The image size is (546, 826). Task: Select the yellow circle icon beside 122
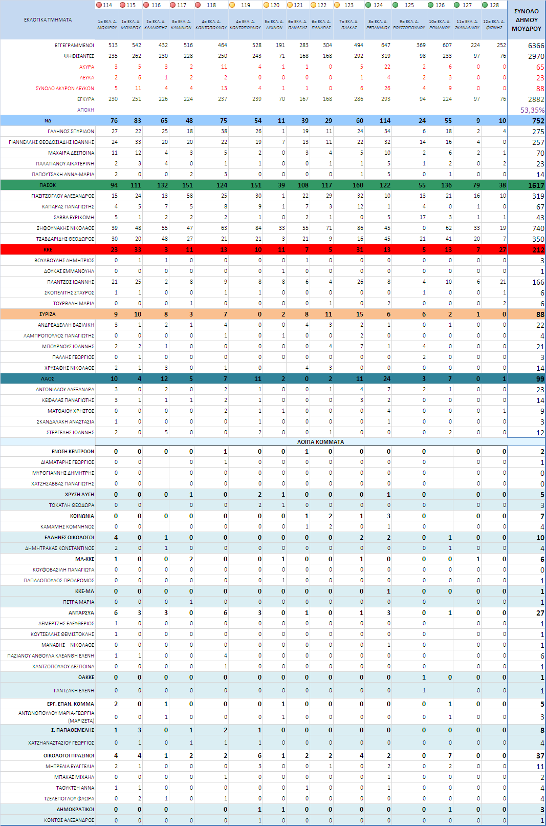[313, 5]
